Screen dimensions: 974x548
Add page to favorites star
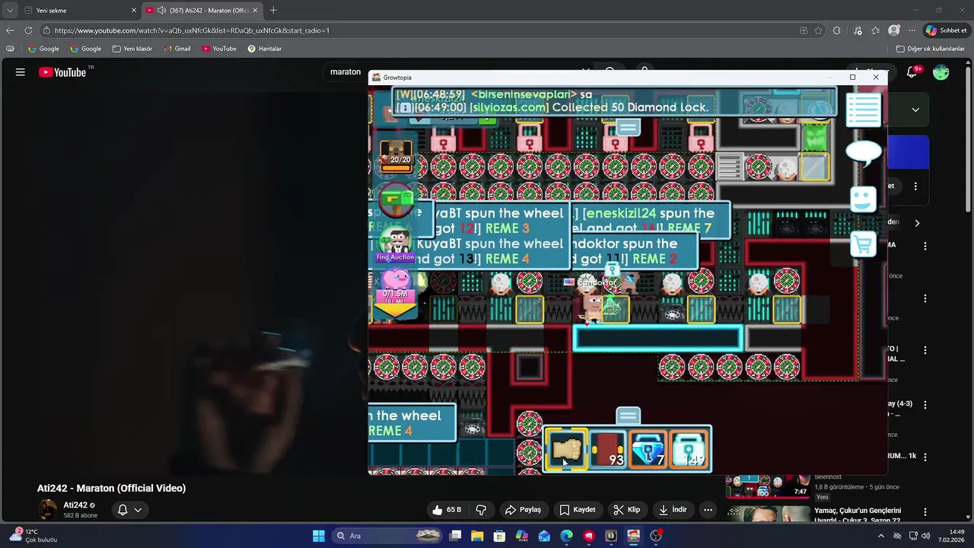tap(819, 30)
